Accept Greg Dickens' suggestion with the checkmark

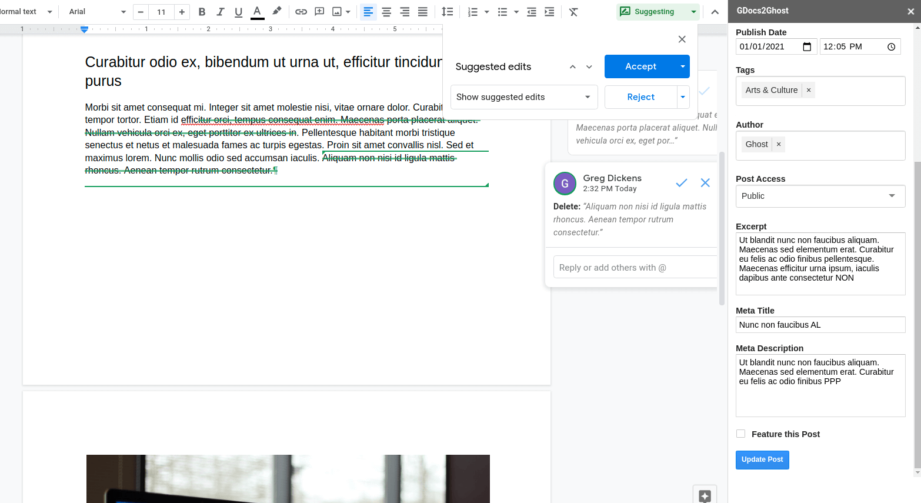click(681, 183)
